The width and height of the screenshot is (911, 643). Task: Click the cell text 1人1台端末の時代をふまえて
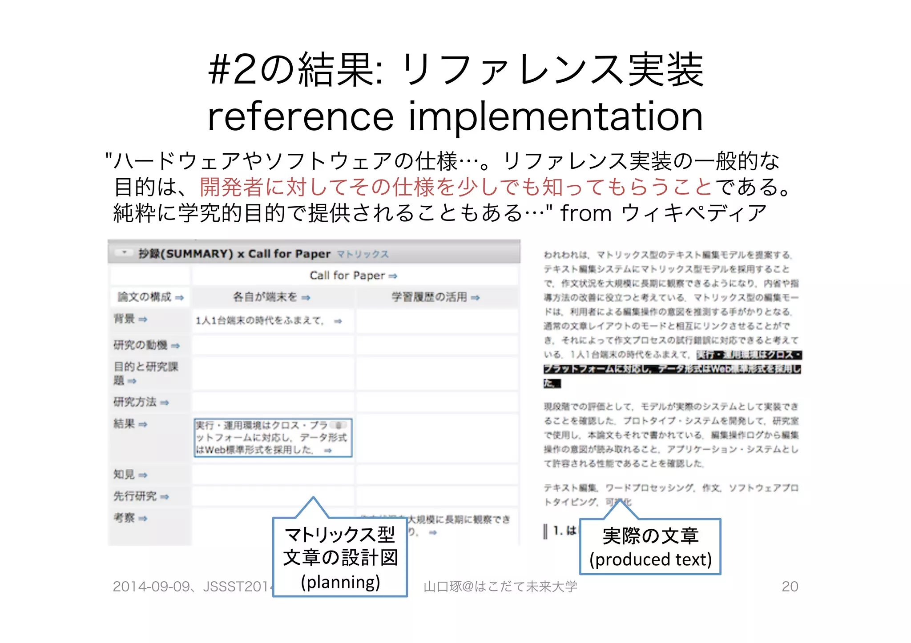tap(260, 321)
